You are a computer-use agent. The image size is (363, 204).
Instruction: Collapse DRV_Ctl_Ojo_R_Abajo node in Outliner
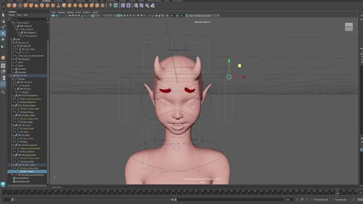[x=13, y=105]
